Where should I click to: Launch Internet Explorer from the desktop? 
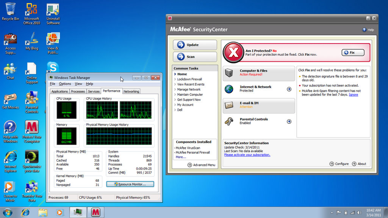(10, 161)
